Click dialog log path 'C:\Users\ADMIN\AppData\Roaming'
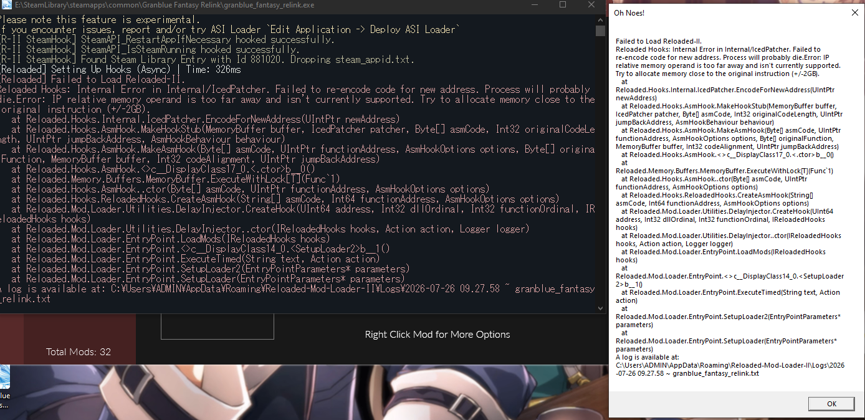The height and width of the screenshot is (420, 865). [730, 365]
